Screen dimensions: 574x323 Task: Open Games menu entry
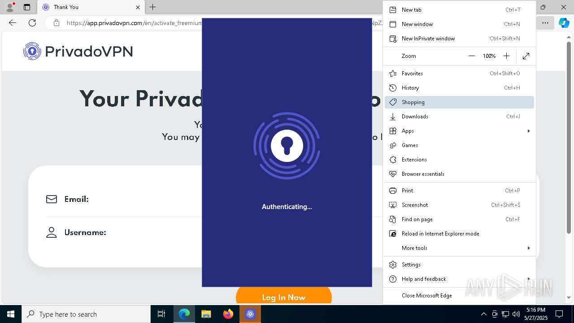459,145
